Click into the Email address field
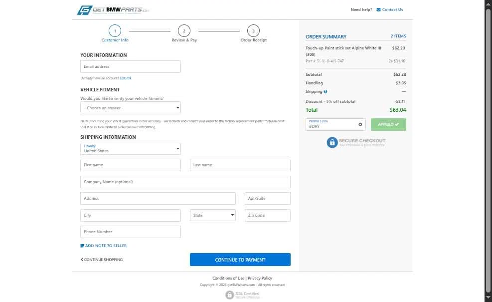This screenshot has width=492, height=302. click(131, 67)
